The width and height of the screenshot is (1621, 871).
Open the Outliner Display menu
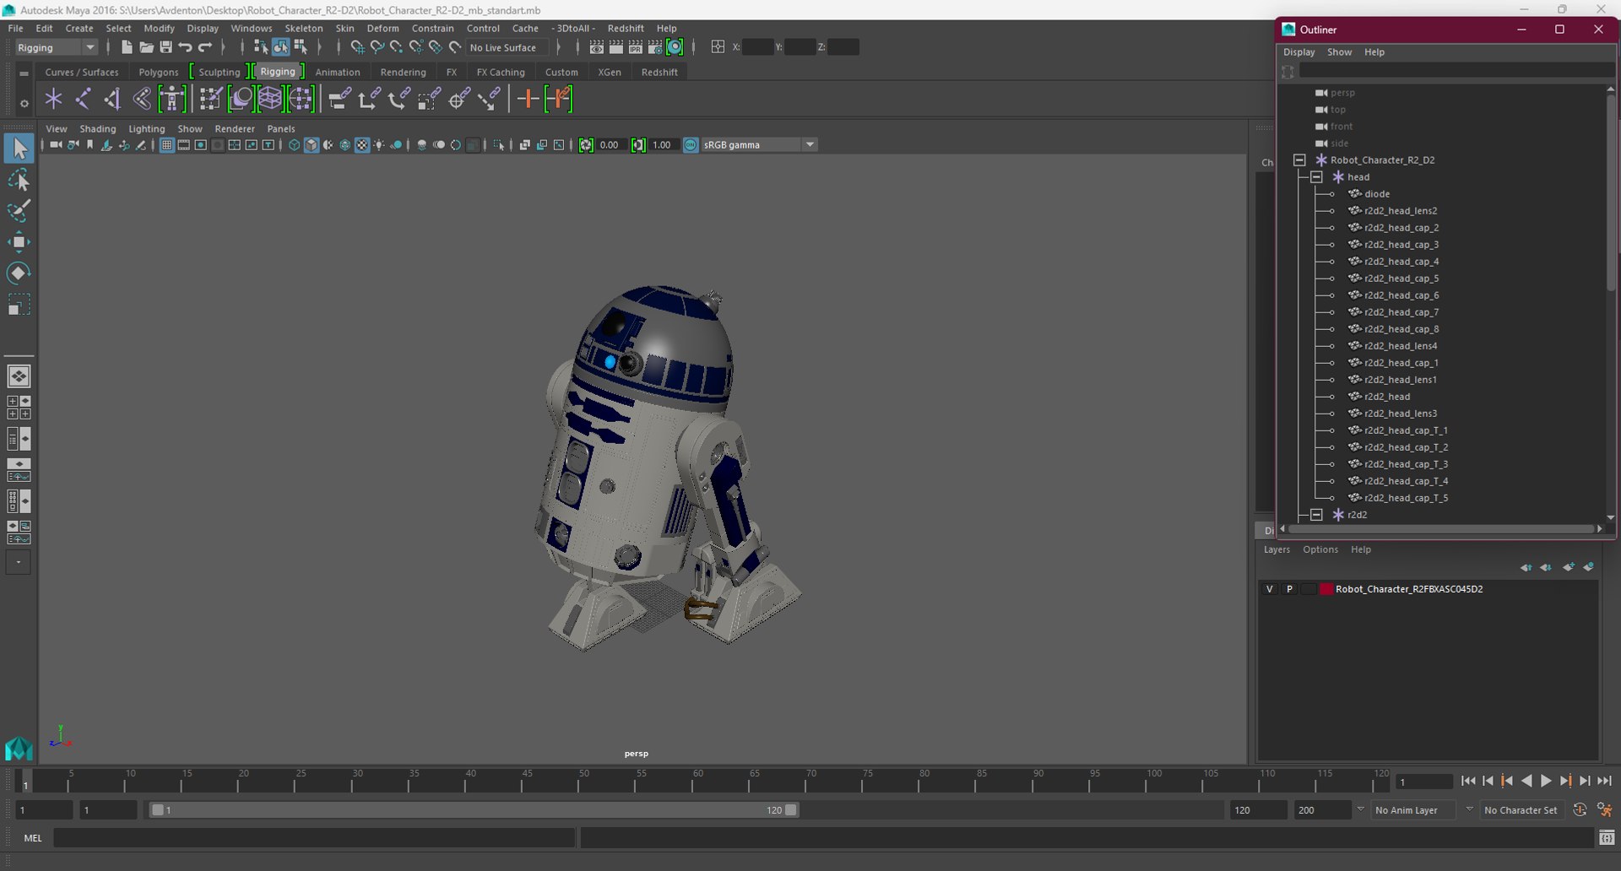(1299, 52)
